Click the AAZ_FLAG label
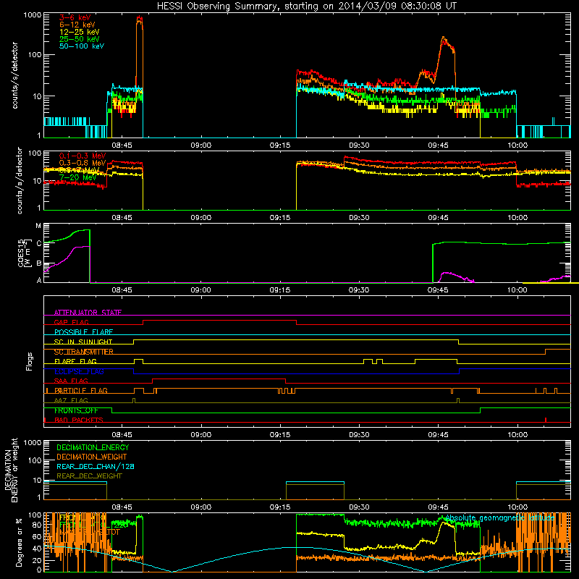 [x=71, y=400]
